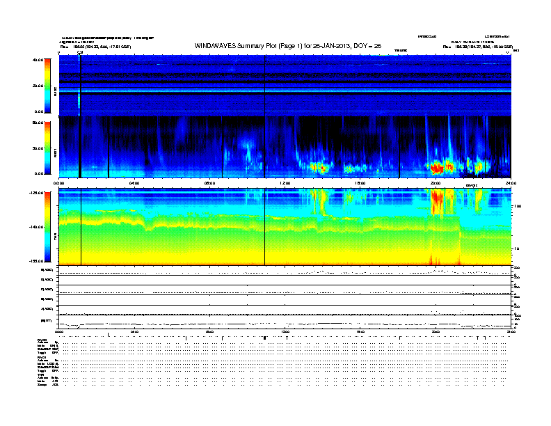Click the -125.00 label on TNR scale

click(36, 193)
